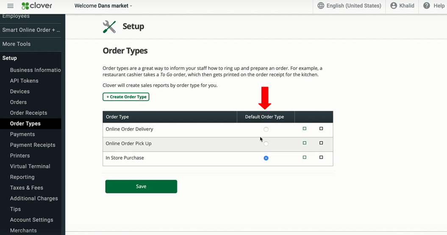This screenshot has width=447, height=235.
Task: Click the globe language icon
Action: (321, 6)
